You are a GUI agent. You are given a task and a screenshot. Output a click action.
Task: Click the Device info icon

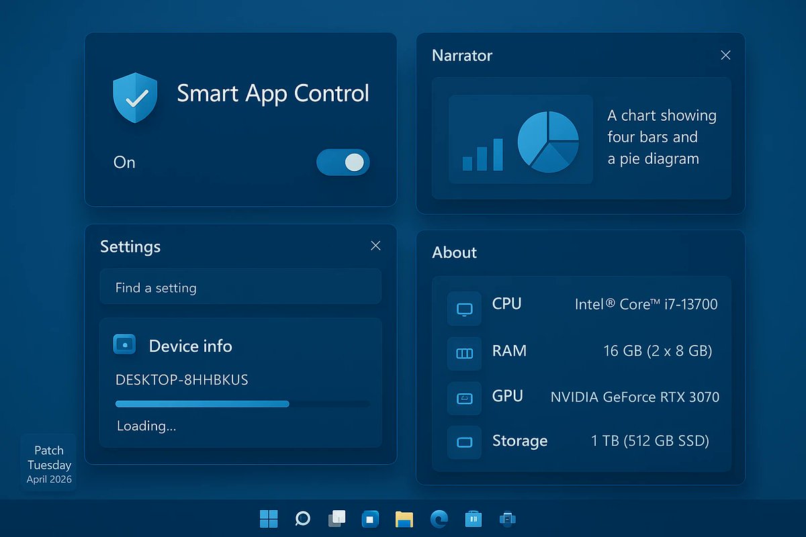(x=125, y=345)
